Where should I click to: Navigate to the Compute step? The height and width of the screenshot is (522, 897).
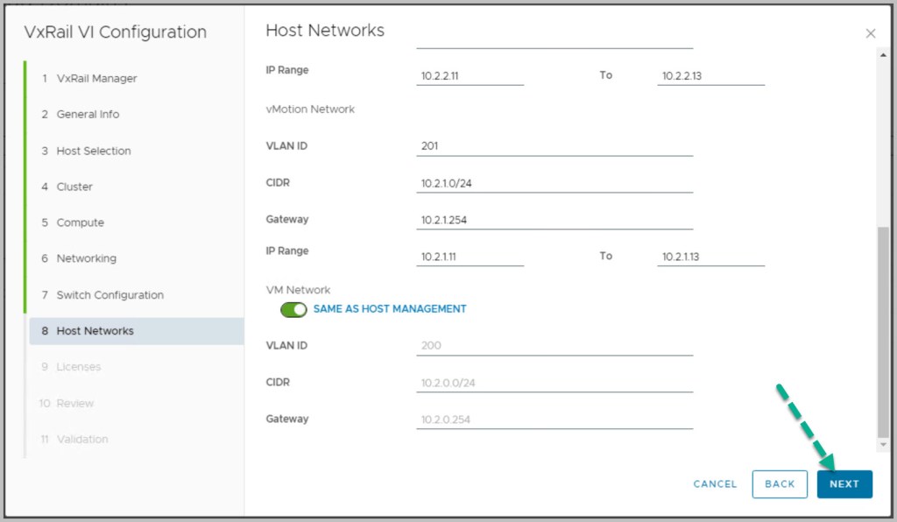pyautogui.click(x=80, y=222)
